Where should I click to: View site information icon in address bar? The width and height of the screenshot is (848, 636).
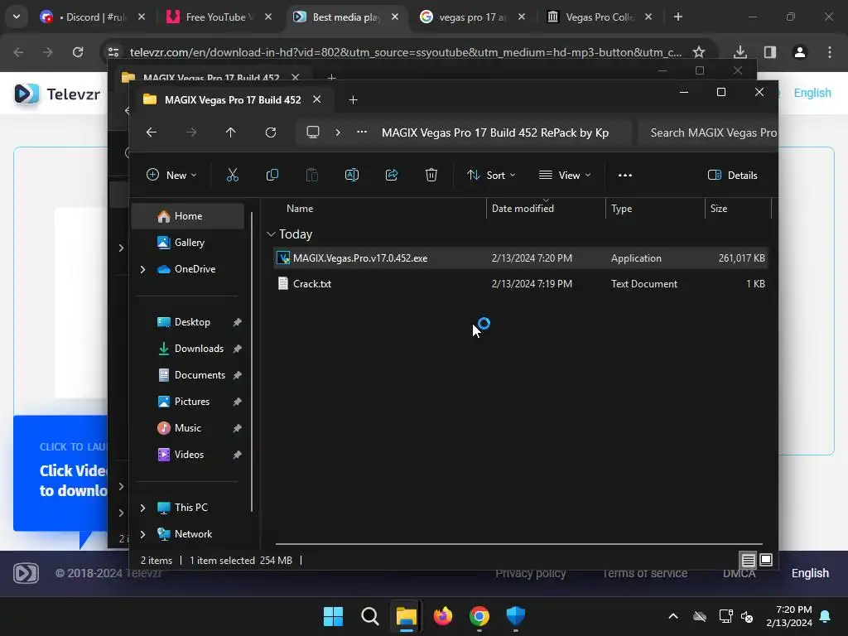pos(113,52)
